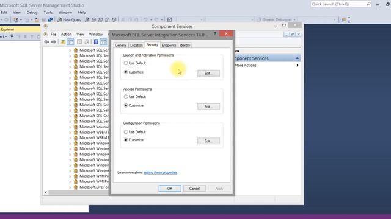This screenshot has height=219, width=391.
Task: Click the OK button in the dialog
Action: pos(170,189)
